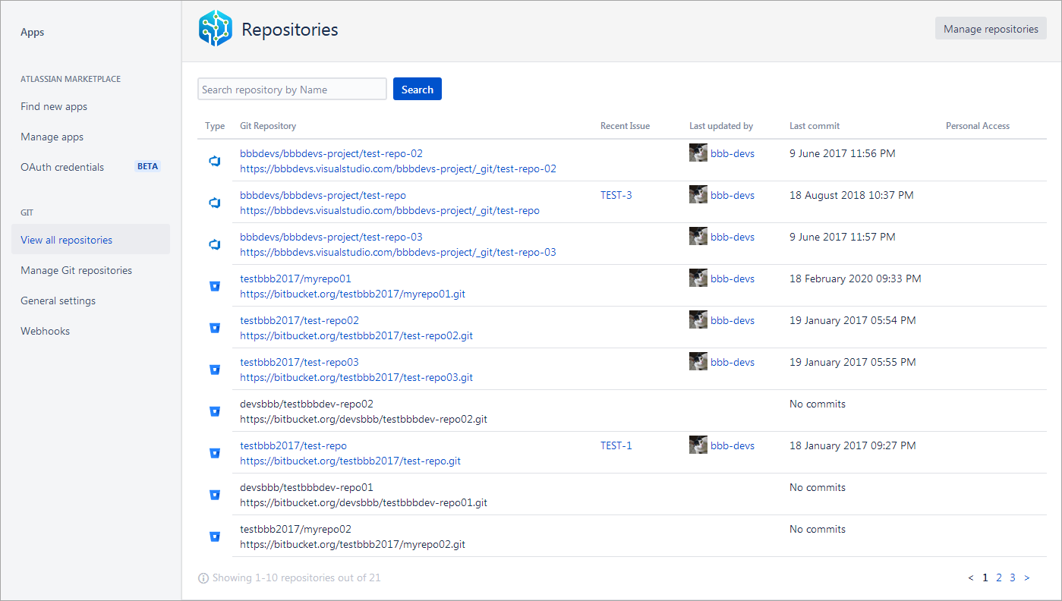The height and width of the screenshot is (601, 1062).
Task: Open OAuth credentials in the sidebar
Action: point(62,167)
